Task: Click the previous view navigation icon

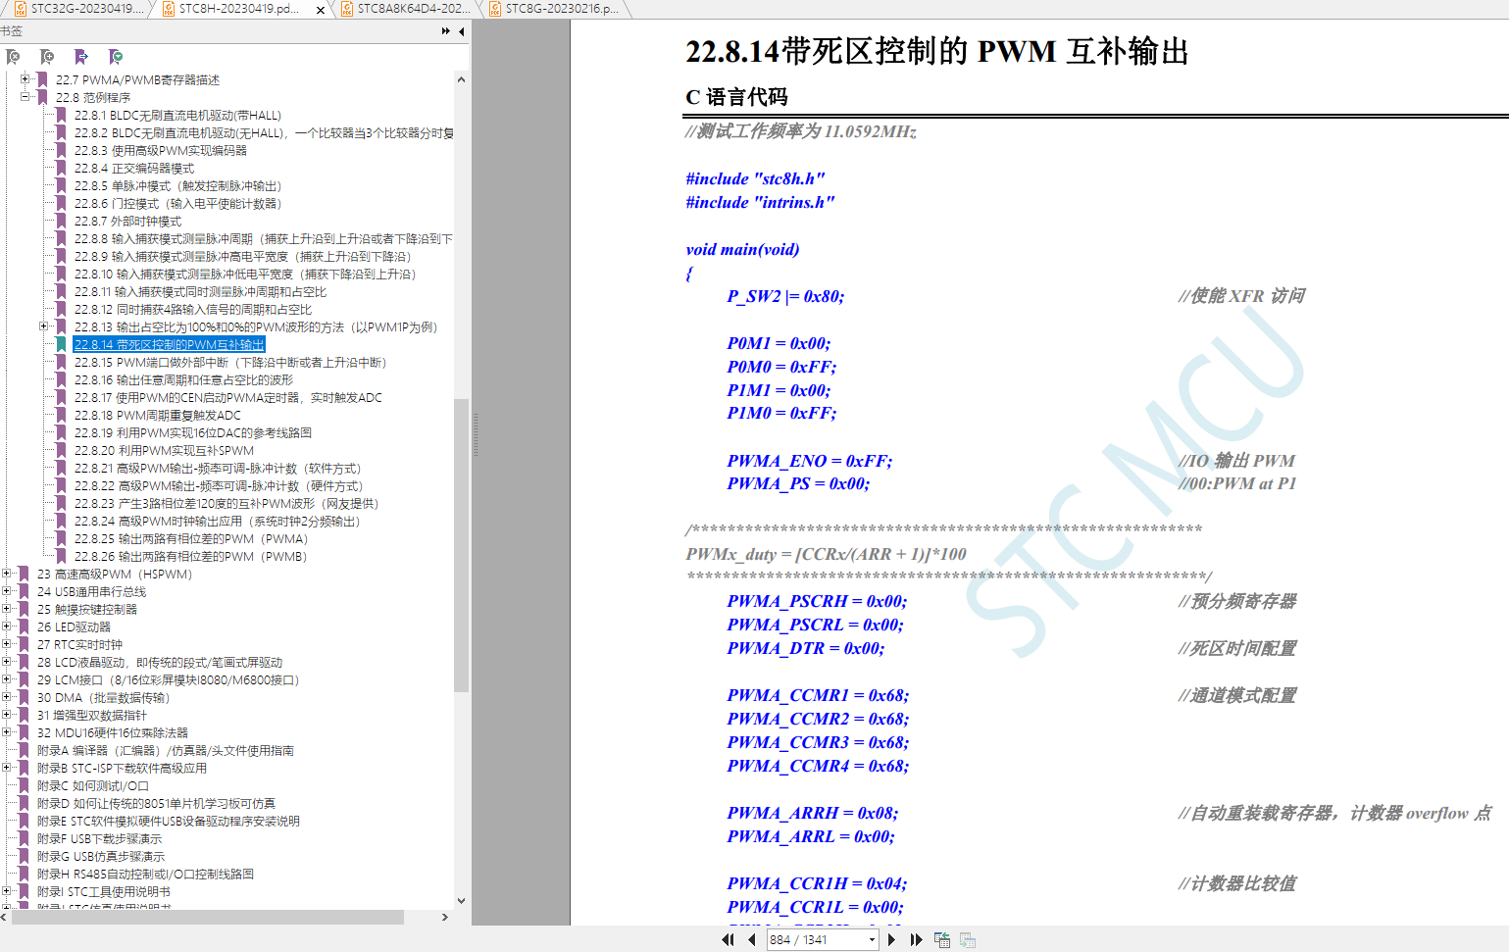Action: [x=942, y=939]
